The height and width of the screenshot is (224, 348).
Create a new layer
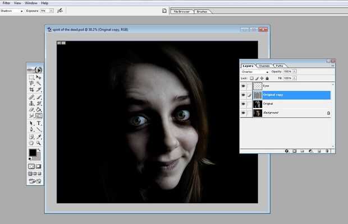[319, 151]
